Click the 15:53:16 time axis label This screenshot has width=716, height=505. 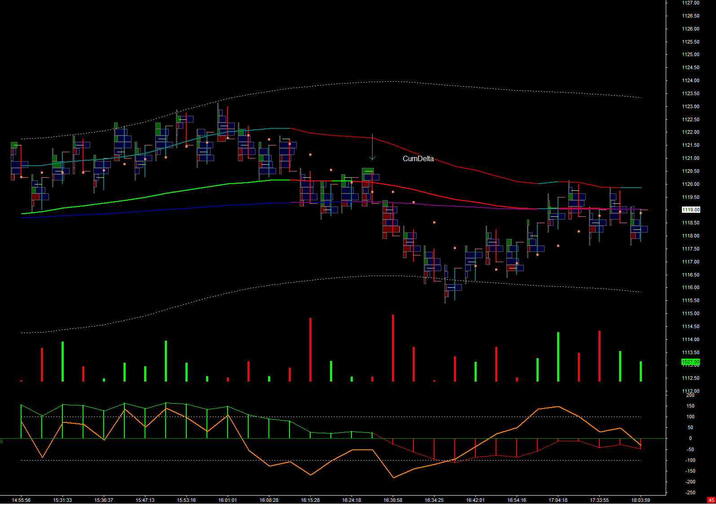tap(186, 500)
